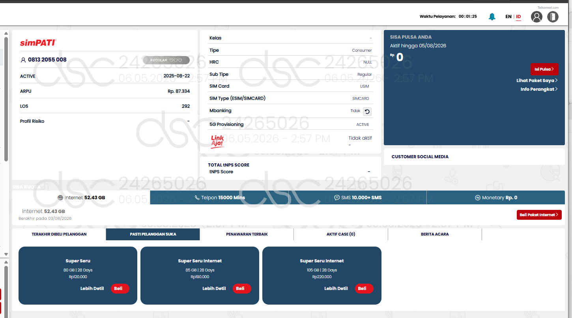Open Aktif Case (0) tab
The image size is (572, 318).
click(341, 234)
